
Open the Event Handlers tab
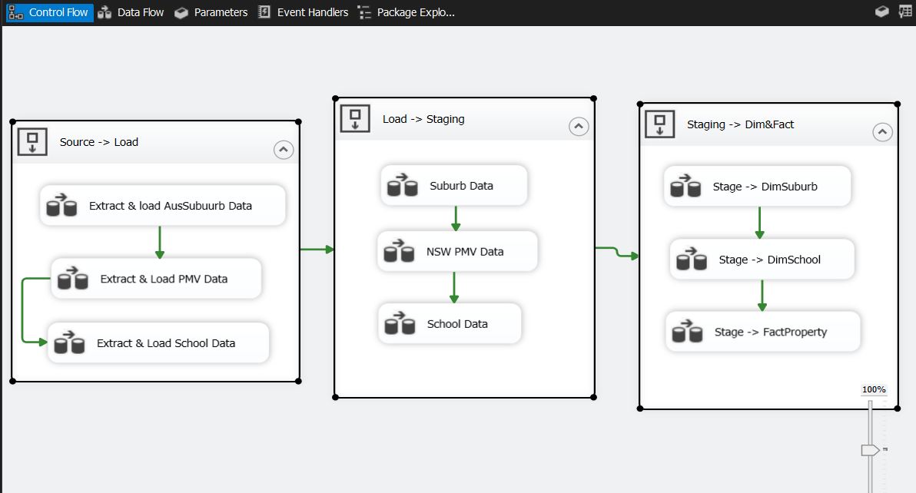pos(303,12)
